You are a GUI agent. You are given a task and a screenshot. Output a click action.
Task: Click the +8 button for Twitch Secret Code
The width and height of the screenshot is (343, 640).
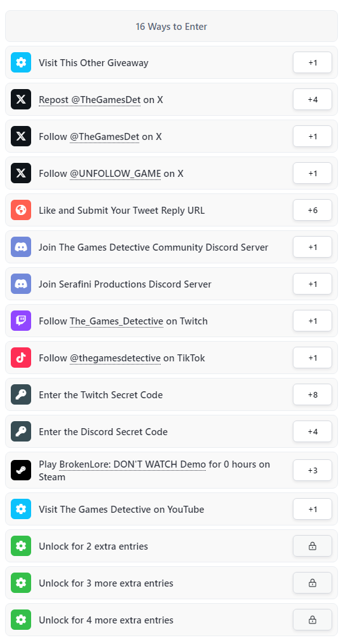point(313,394)
